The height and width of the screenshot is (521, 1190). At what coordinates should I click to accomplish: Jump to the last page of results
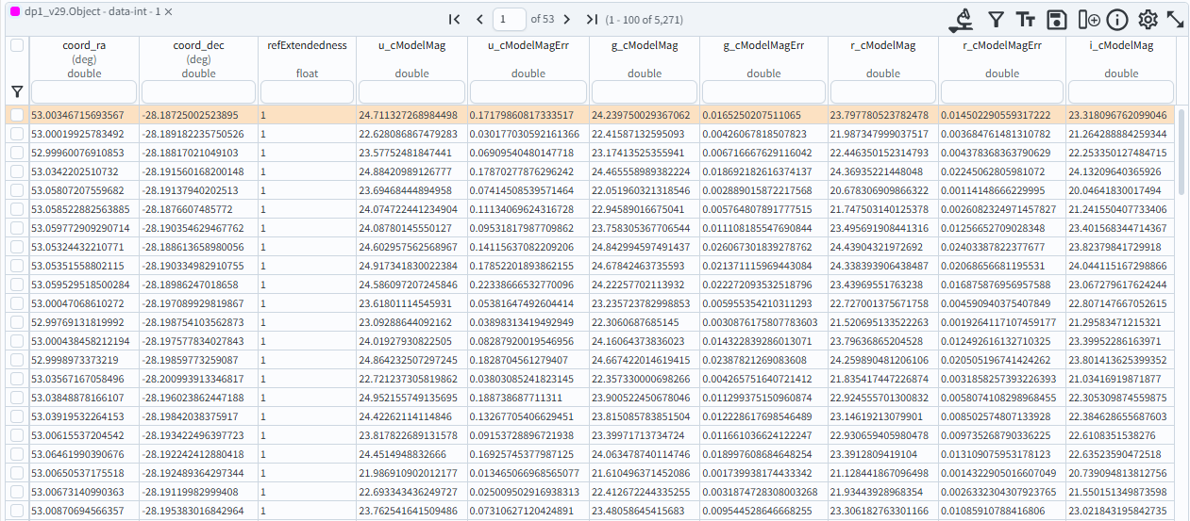click(592, 19)
